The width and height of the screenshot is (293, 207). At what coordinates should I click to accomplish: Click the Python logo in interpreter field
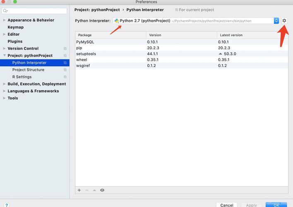click(x=117, y=21)
